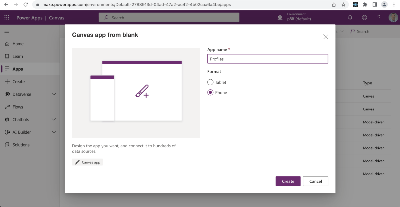Open the settings gear in the header
The image size is (400, 207).
pos(365,17)
